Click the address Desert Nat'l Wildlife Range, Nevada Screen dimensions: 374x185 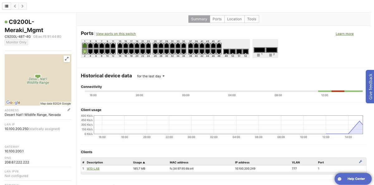tap(33, 115)
